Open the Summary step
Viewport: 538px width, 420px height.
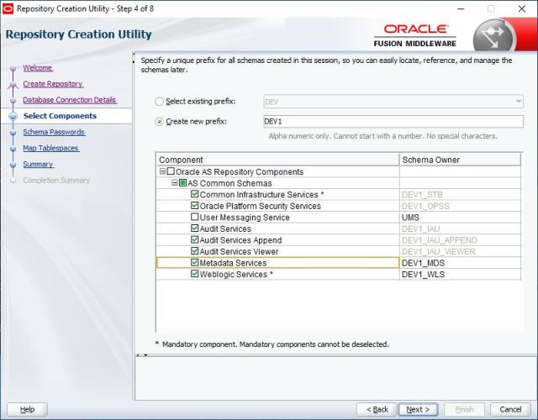[38, 165]
